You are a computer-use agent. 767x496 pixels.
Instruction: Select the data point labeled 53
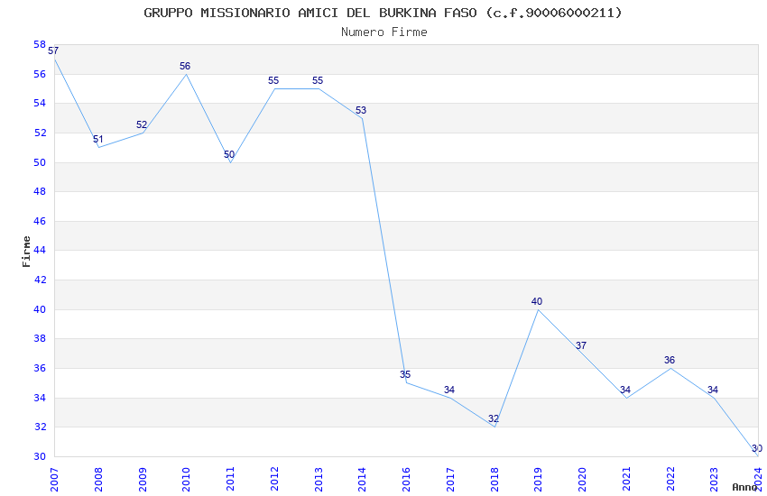click(361, 111)
